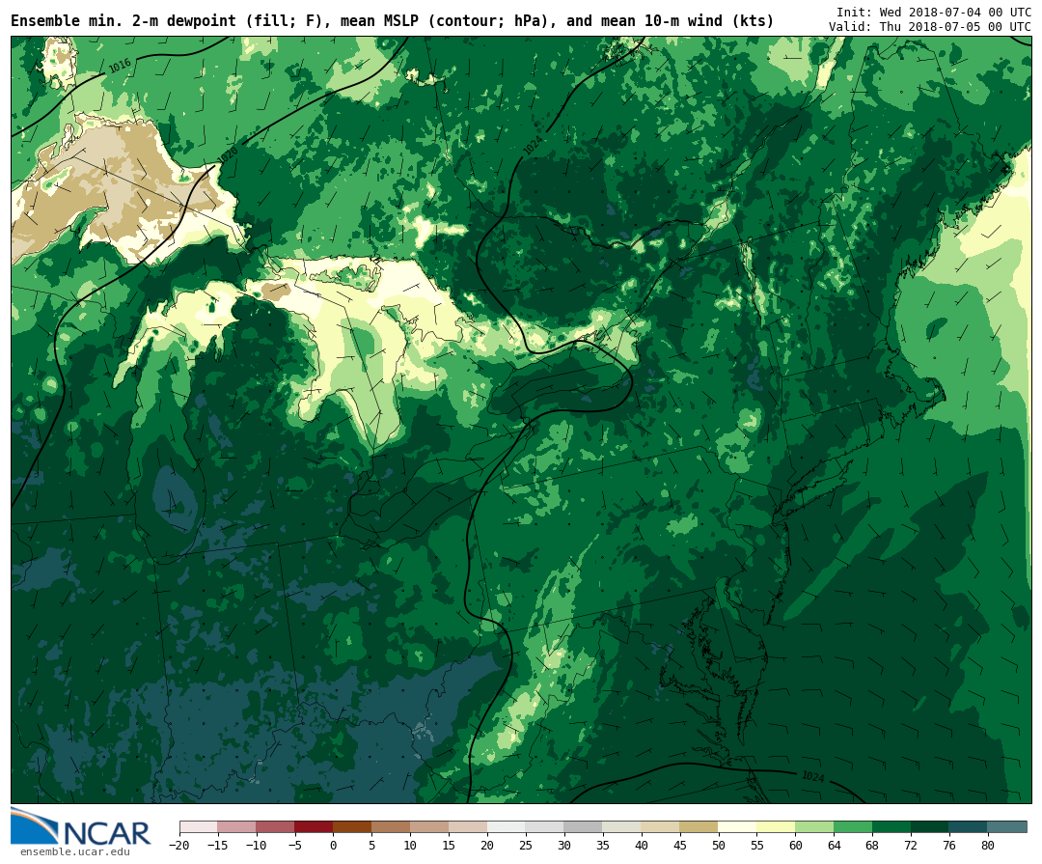The width and height of the screenshot is (1042, 864).
Task: Click the 1020 isobar contour label
Action: pyautogui.click(x=228, y=154)
